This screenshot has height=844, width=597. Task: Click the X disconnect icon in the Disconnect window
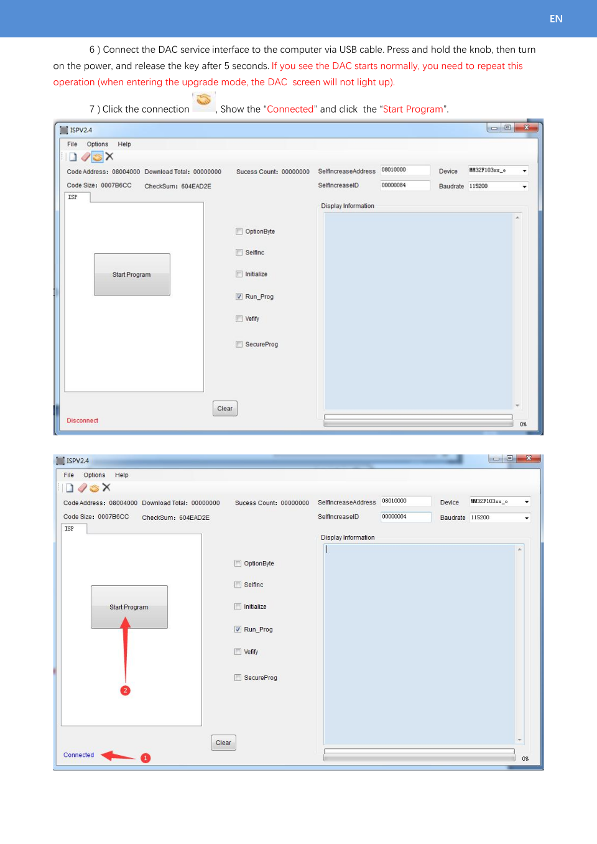[x=109, y=157]
